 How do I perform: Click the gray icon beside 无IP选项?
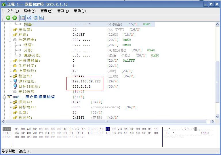pos(15,92)
